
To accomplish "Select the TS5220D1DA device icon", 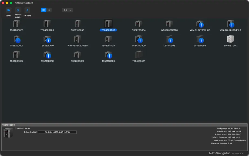I will [108, 39].
